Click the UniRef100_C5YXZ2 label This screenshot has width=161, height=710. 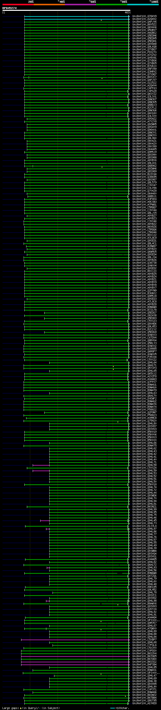(144, 360)
